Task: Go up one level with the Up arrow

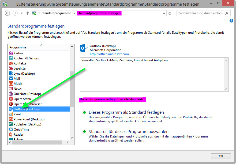Action: [x=28, y=13]
